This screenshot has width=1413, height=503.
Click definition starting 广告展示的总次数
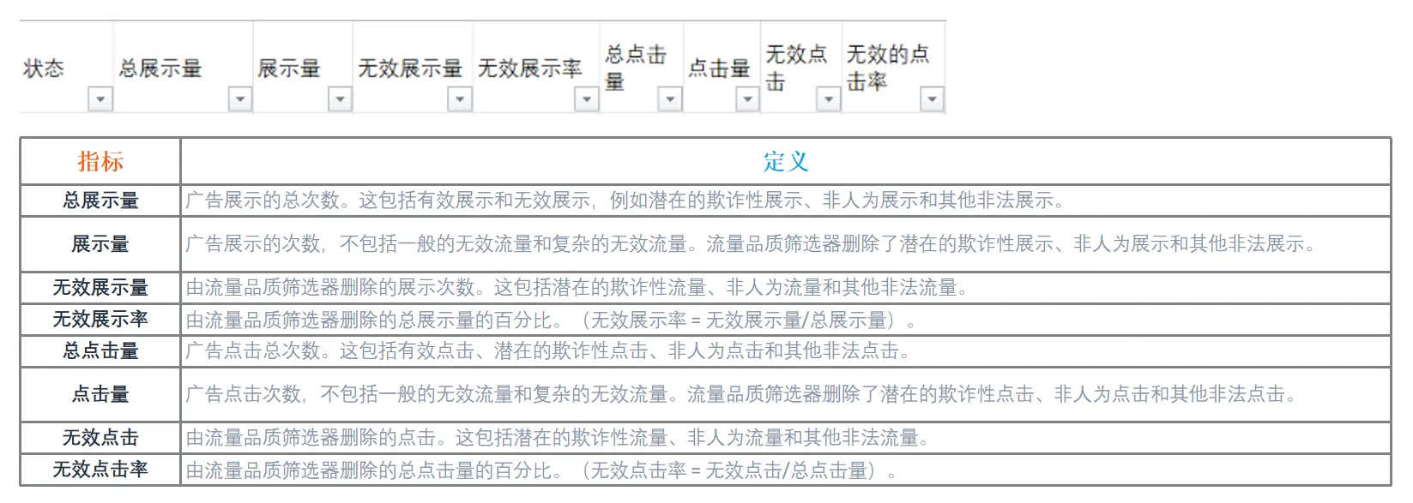pyautogui.click(x=625, y=201)
